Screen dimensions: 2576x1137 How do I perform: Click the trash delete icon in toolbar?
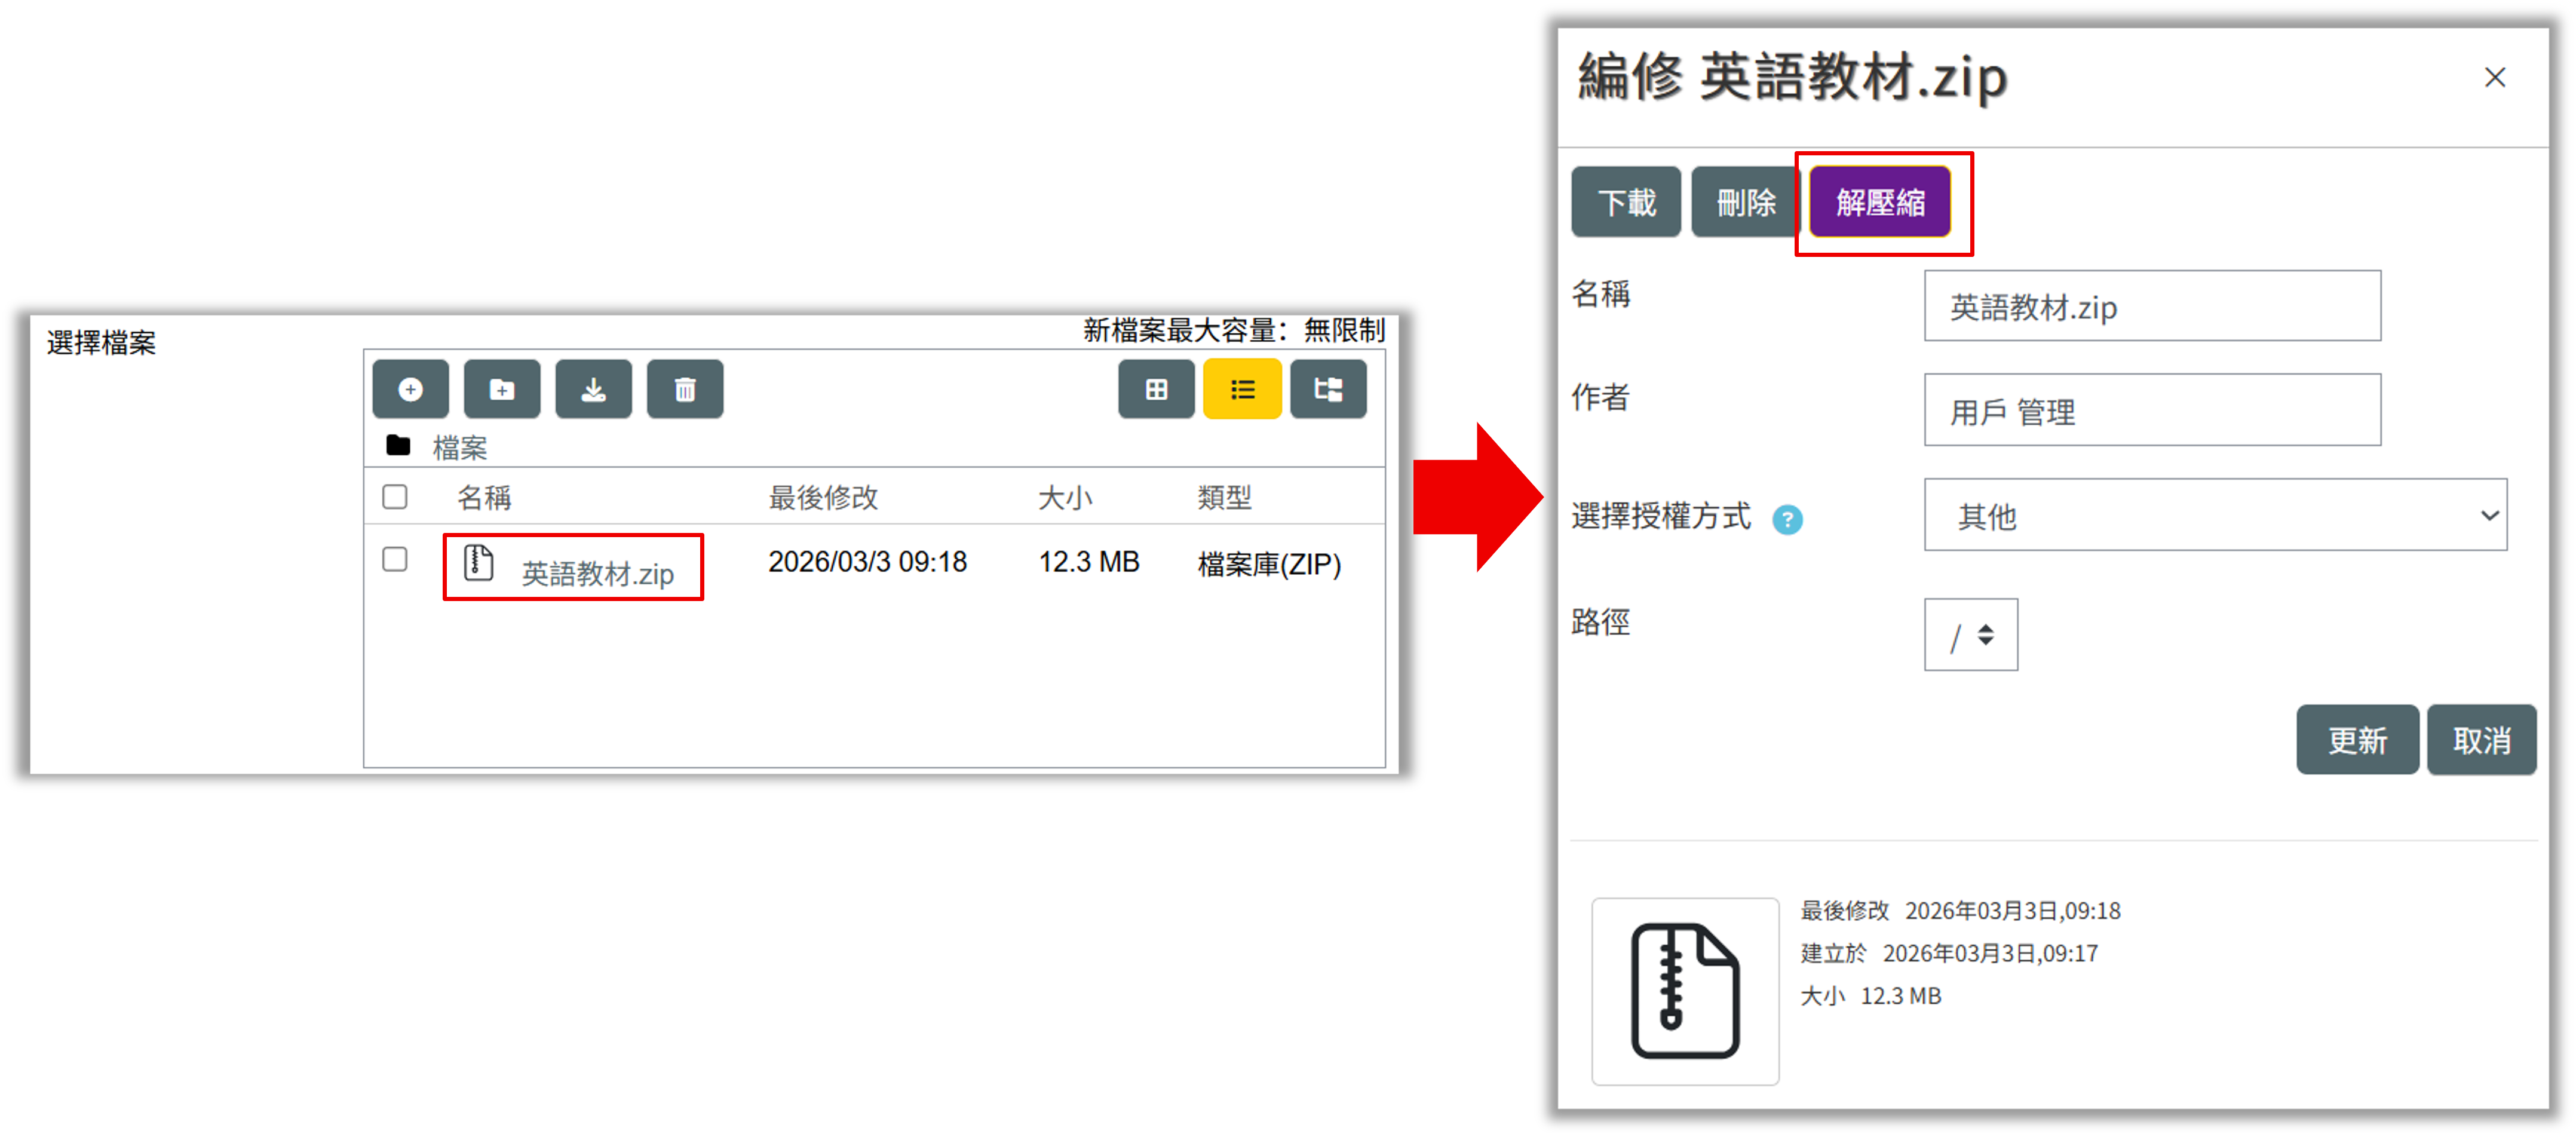[x=685, y=389]
